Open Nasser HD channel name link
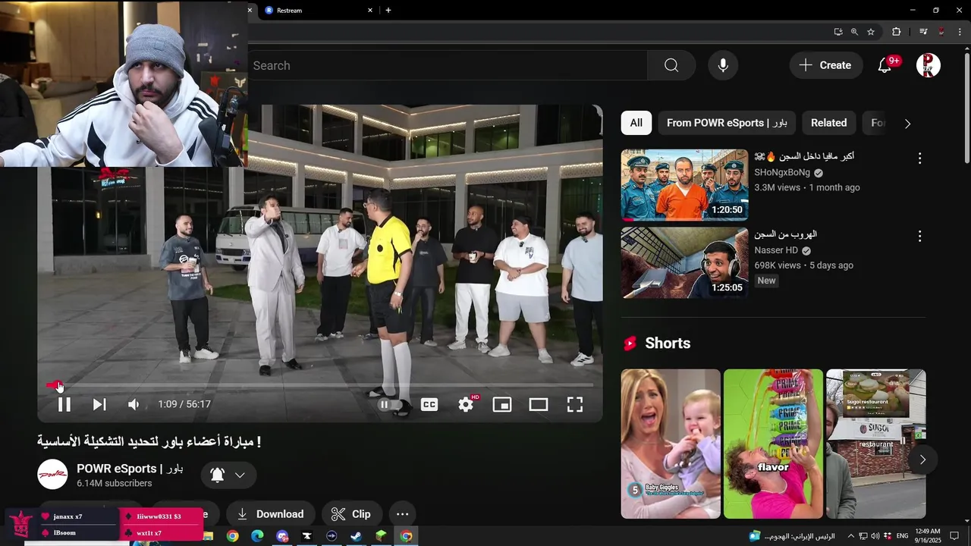Image resolution: width=971 pixels, height=546 pixels. [776, 250]
